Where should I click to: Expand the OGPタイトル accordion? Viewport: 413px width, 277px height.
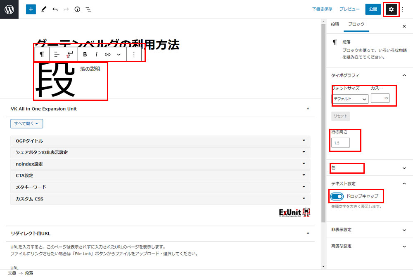(160, 141)
